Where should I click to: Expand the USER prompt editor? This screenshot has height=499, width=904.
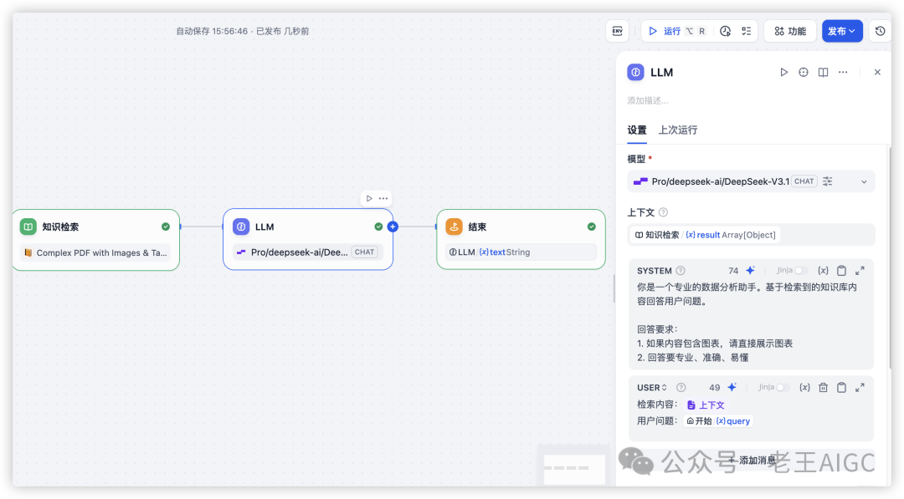coord(860,387)
